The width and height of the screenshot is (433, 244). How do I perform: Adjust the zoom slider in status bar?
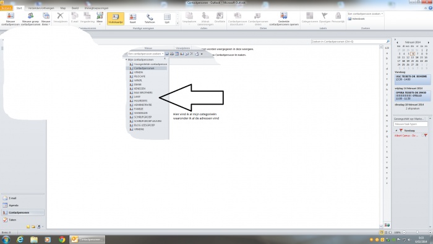(x=418, y=233)
